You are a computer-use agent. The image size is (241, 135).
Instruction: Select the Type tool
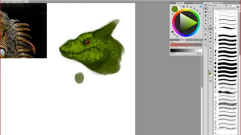(x=210, y=55)
